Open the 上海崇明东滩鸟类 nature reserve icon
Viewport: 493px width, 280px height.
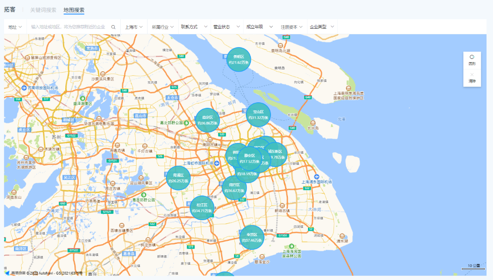click(x=348, y=89)
